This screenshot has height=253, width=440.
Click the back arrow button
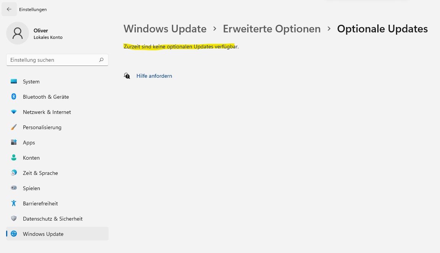click(9, 9)
